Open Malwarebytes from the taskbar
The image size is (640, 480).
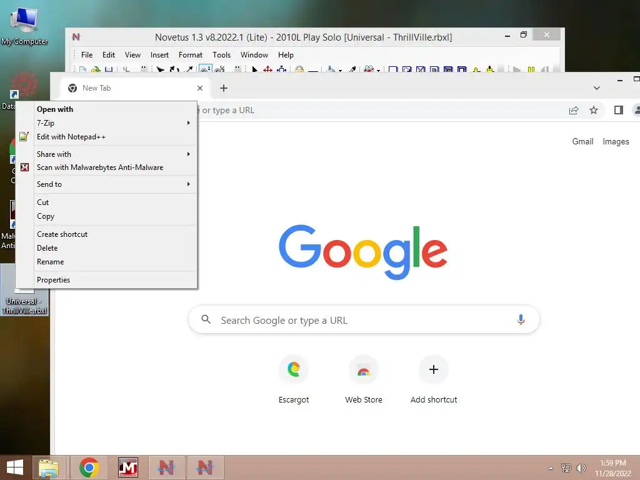127,467
